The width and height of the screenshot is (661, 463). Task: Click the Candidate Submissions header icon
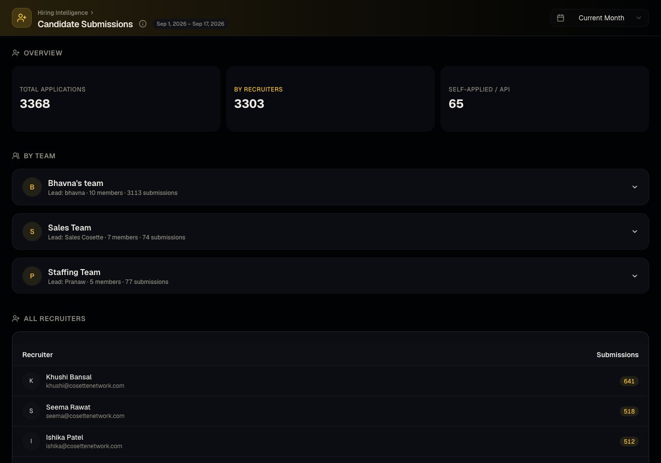pyautogui.click(x=22, y=18)
